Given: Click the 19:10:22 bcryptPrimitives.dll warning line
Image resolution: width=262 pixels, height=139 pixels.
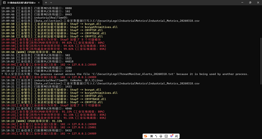Looking at the screenshot, I should tap(60, 93).
